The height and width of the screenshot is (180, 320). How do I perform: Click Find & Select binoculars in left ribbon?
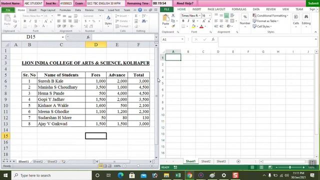[x=144, y=21]
